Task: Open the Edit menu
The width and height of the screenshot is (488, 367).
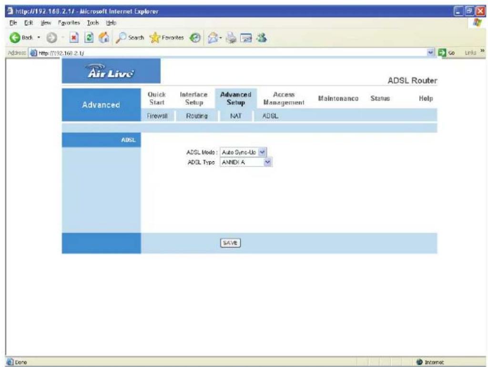Action: (29, 23)
